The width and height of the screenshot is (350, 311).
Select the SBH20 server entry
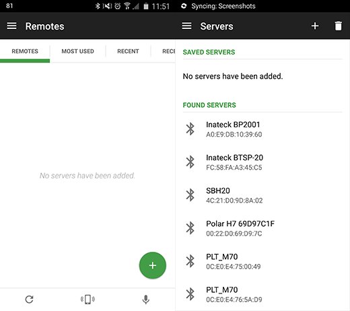262,195
